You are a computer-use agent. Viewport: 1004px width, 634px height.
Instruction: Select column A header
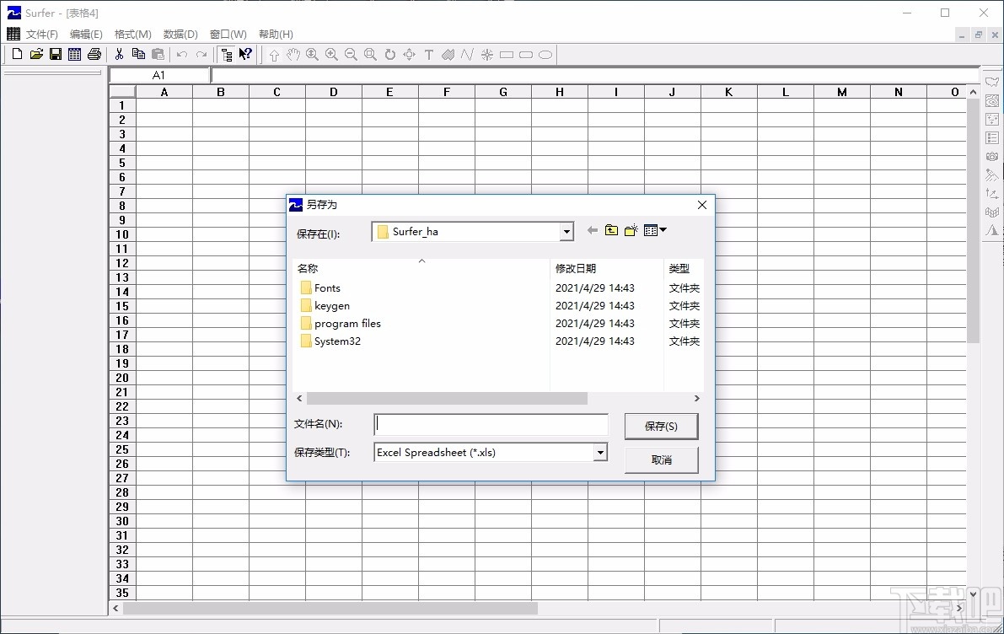coord(164,92)
